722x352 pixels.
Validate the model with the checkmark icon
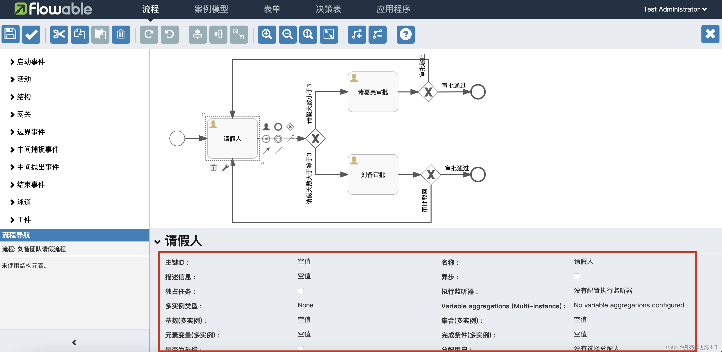tap(31, 34)
